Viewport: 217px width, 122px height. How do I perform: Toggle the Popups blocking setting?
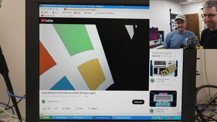tap(77, 13)
